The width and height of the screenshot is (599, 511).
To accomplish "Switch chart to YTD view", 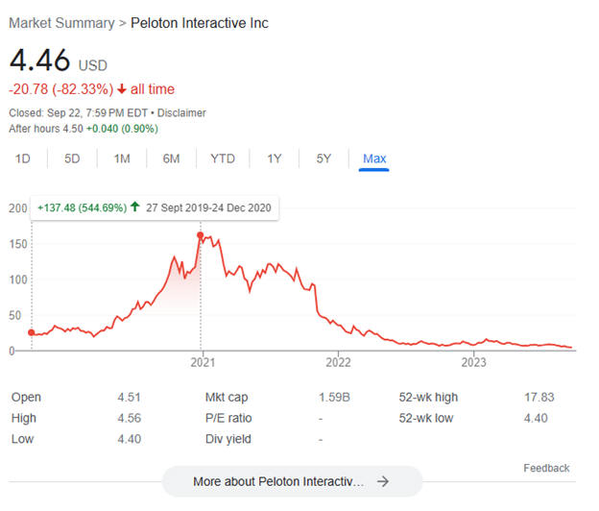I will point(223,158).
